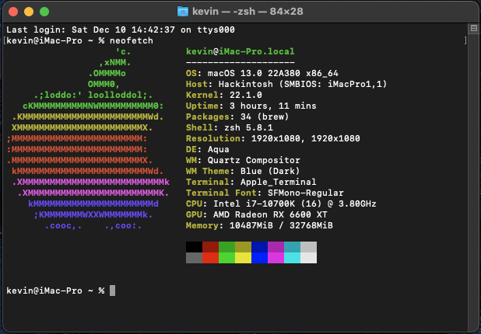481x334 pixels.
Task: Click the 'CPU: Intel i7-10700K' line
Action: pyautogui.click(x=281, y=204)
